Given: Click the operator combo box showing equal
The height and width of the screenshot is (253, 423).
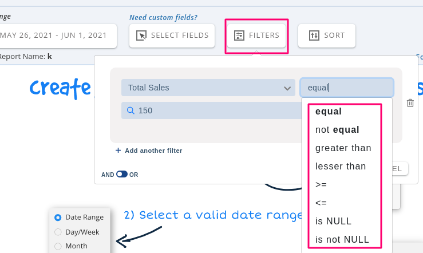Looking at the screenshot, I should point(346,88).
